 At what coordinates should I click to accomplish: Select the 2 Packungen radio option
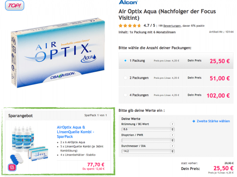coord(125,78)
